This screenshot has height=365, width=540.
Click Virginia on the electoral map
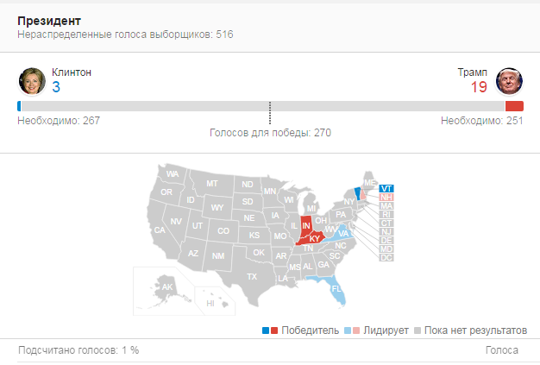pos(342,232)
